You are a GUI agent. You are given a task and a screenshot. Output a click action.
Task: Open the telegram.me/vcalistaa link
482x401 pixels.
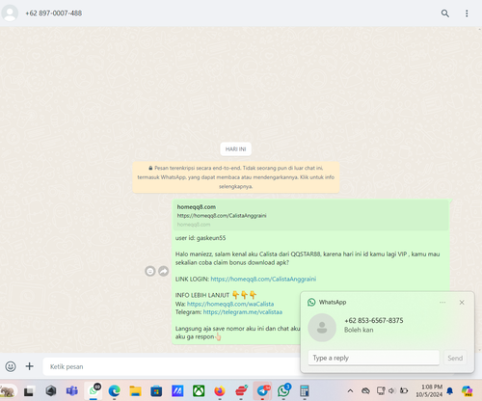point(243,312)
